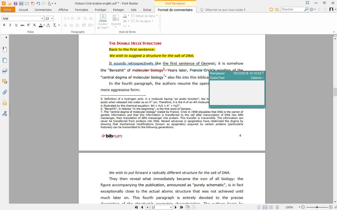Enable continuous page view mode
The image size is (337, 210).
coord(265,207)
